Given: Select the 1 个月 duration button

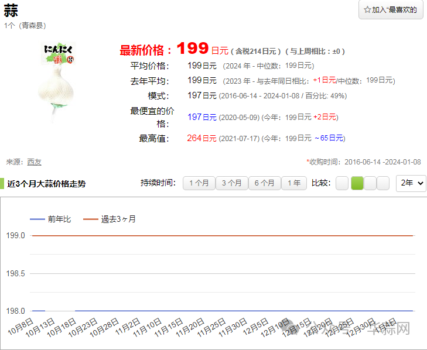Looking at the screenshot, I should pos(199,183).
